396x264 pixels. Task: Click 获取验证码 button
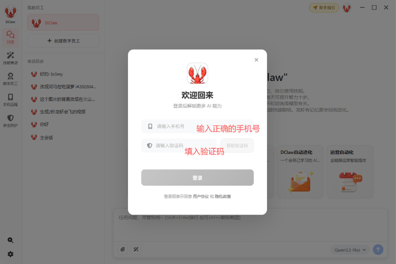coord(237,146)
